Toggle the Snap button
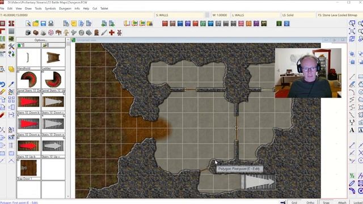The width and height of the screenshot is (363, 204). [x=326, y=202]
